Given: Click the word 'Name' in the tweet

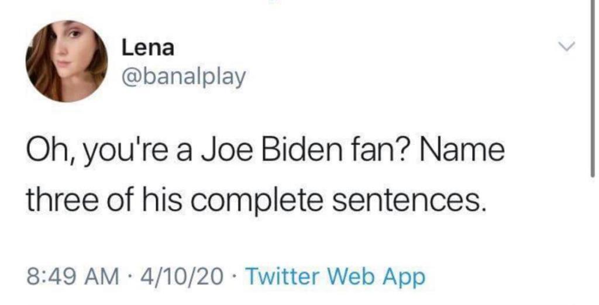Looking at the screenshot, I should coord(462,150).
